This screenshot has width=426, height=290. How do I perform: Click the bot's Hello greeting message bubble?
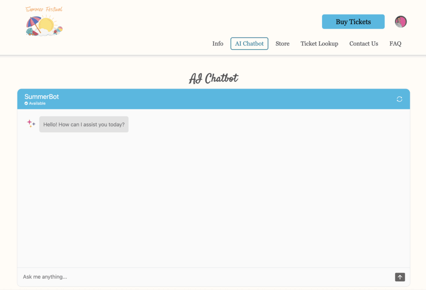pyautogui.click(x=84, y=124)
